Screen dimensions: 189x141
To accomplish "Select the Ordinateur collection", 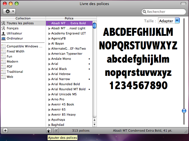I will (15, 38).
